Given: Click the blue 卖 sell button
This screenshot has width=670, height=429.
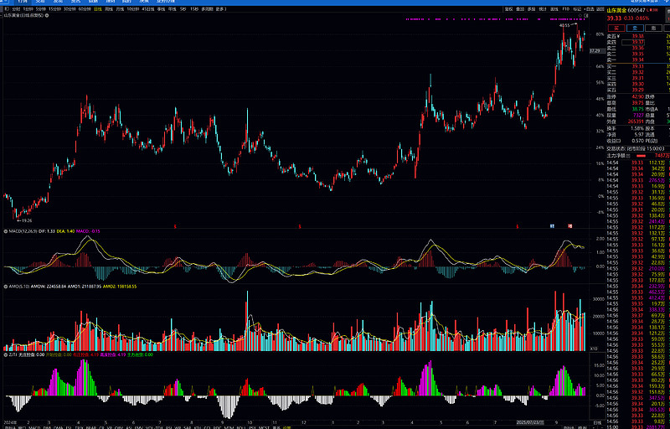Looking at the screenshot, I should (x=635, y=28).
